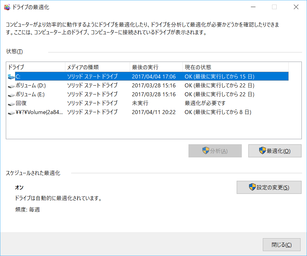Image resolution: width=307 pixels, height=256 pixels.
Task: Open settings via 設定の変更(S) button
Action: click(x=269, y=187)
